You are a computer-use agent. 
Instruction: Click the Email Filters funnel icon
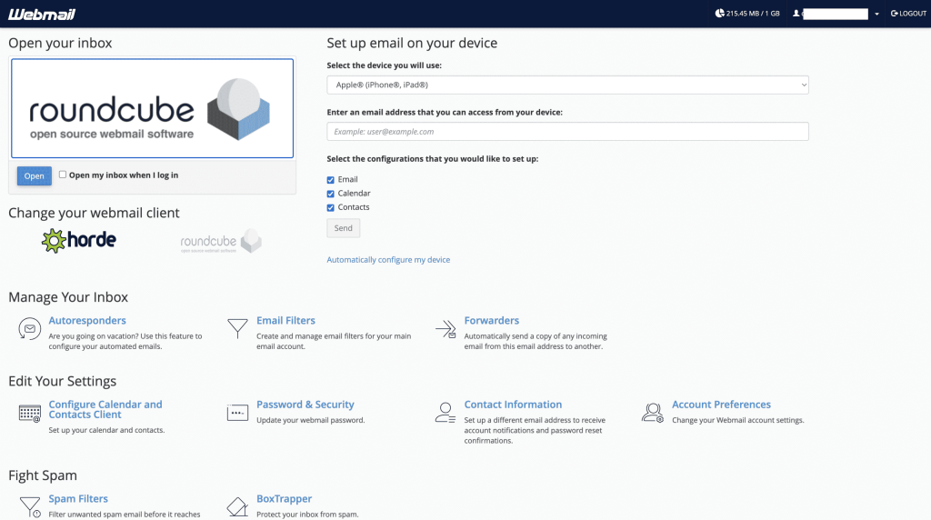click(237, 328)
